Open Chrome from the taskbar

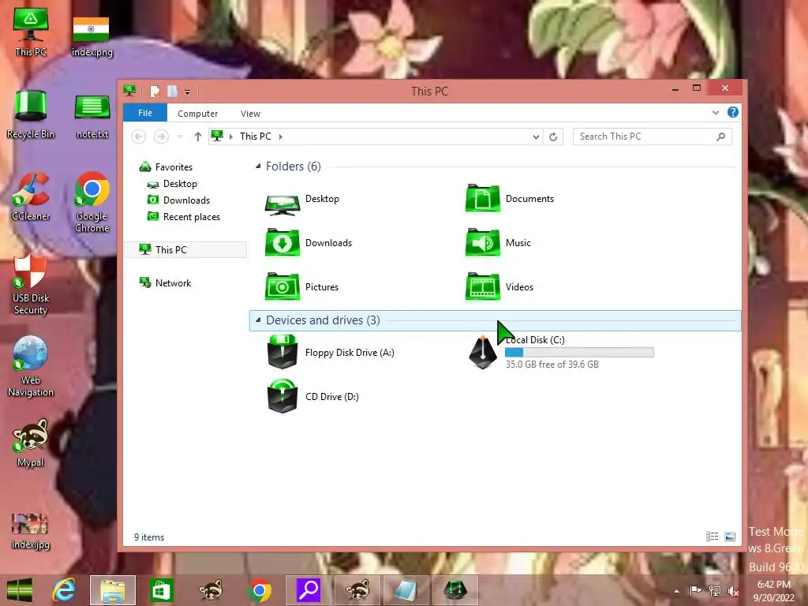pos(259,590)
